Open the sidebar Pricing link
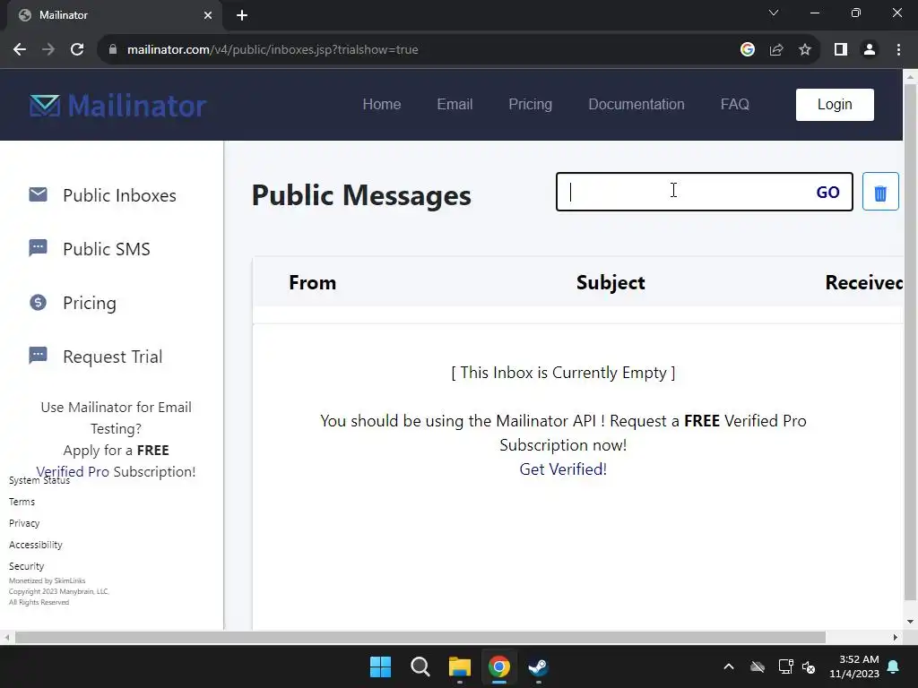The image size is (918, 688). [x=90, y=303]
